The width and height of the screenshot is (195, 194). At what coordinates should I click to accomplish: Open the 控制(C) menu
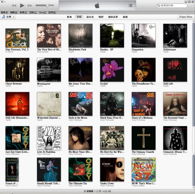click(33, 12)
